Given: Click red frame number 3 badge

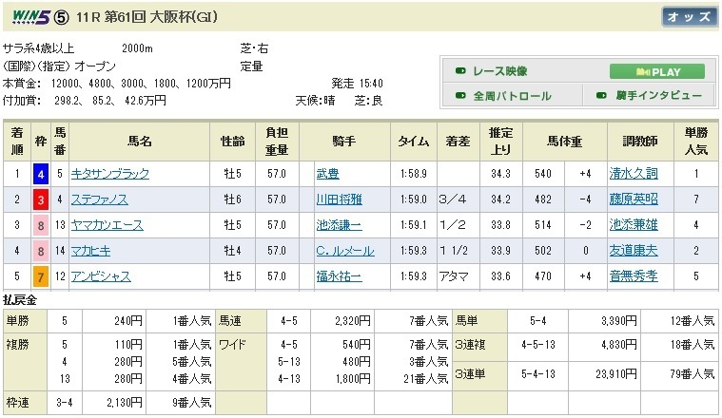Looking at the screenshot, I should [x=41, y=200].
